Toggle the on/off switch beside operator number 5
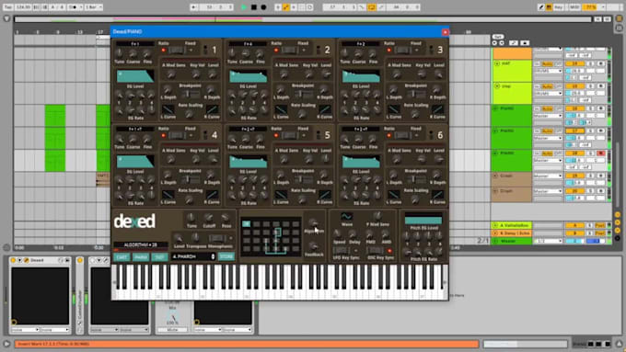The image size is (626, 352). pos(319,135)
